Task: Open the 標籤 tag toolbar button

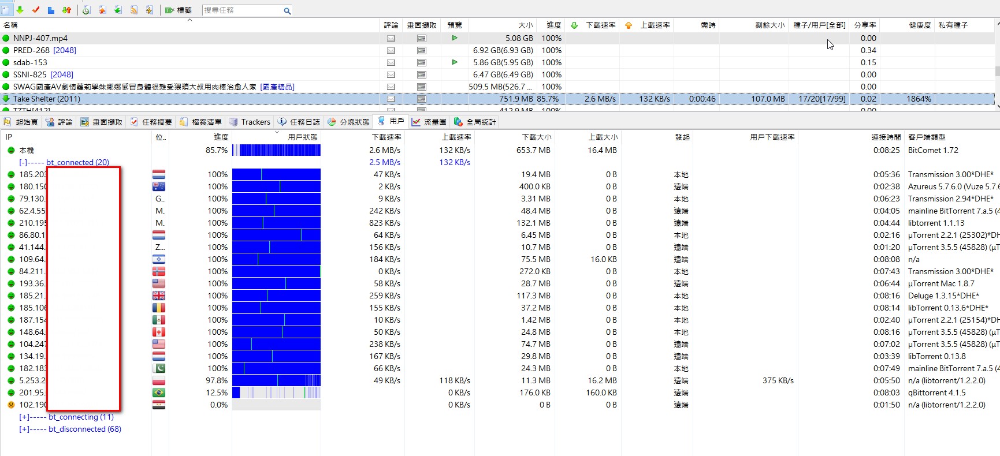Action: [179, 10]
